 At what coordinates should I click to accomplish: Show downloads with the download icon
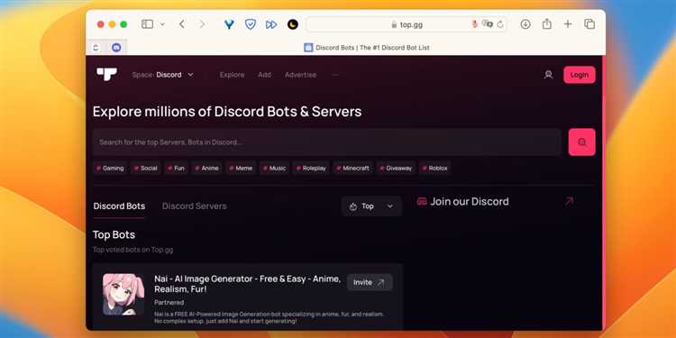[x=525, y=24]
